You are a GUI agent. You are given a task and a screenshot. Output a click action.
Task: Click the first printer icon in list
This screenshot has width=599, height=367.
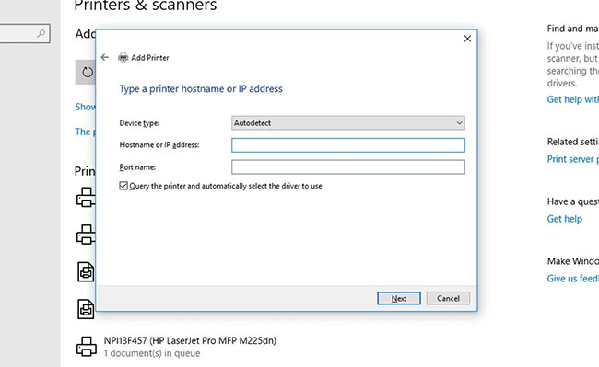[x=86, y=197]
